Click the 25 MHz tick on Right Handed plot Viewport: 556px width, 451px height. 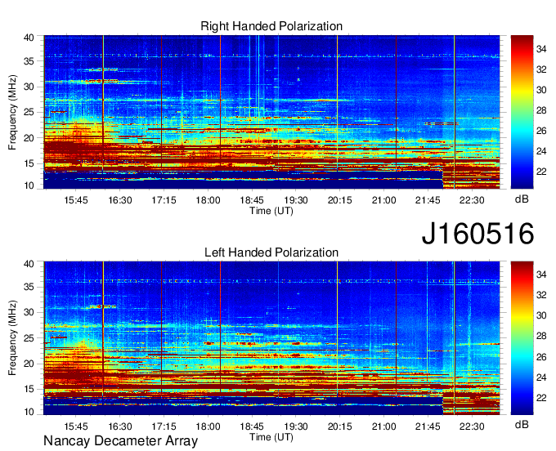click(29, 112)
